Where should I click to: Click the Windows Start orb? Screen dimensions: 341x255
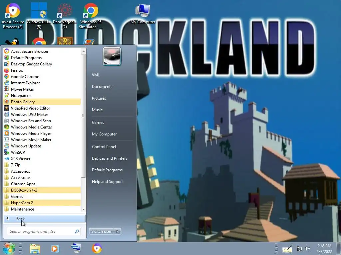pyautogui.click(x=9, y=248)
